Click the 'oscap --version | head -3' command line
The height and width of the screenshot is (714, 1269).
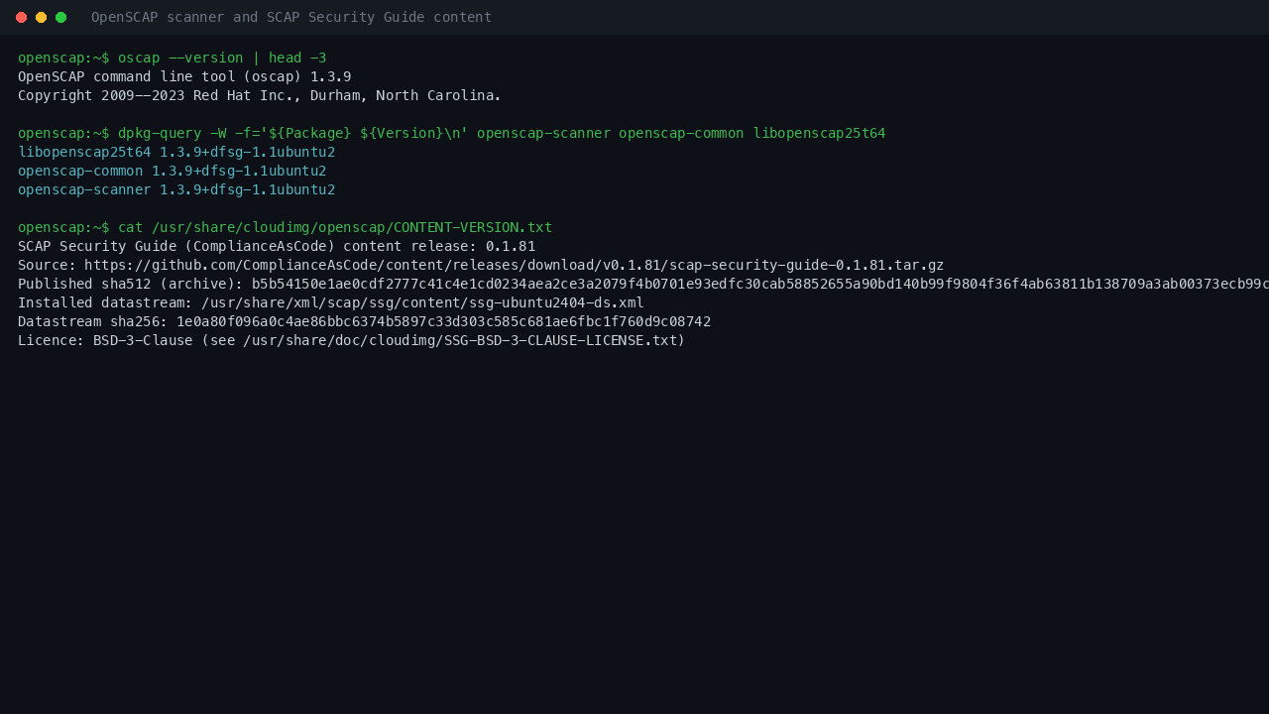(173, 58)
